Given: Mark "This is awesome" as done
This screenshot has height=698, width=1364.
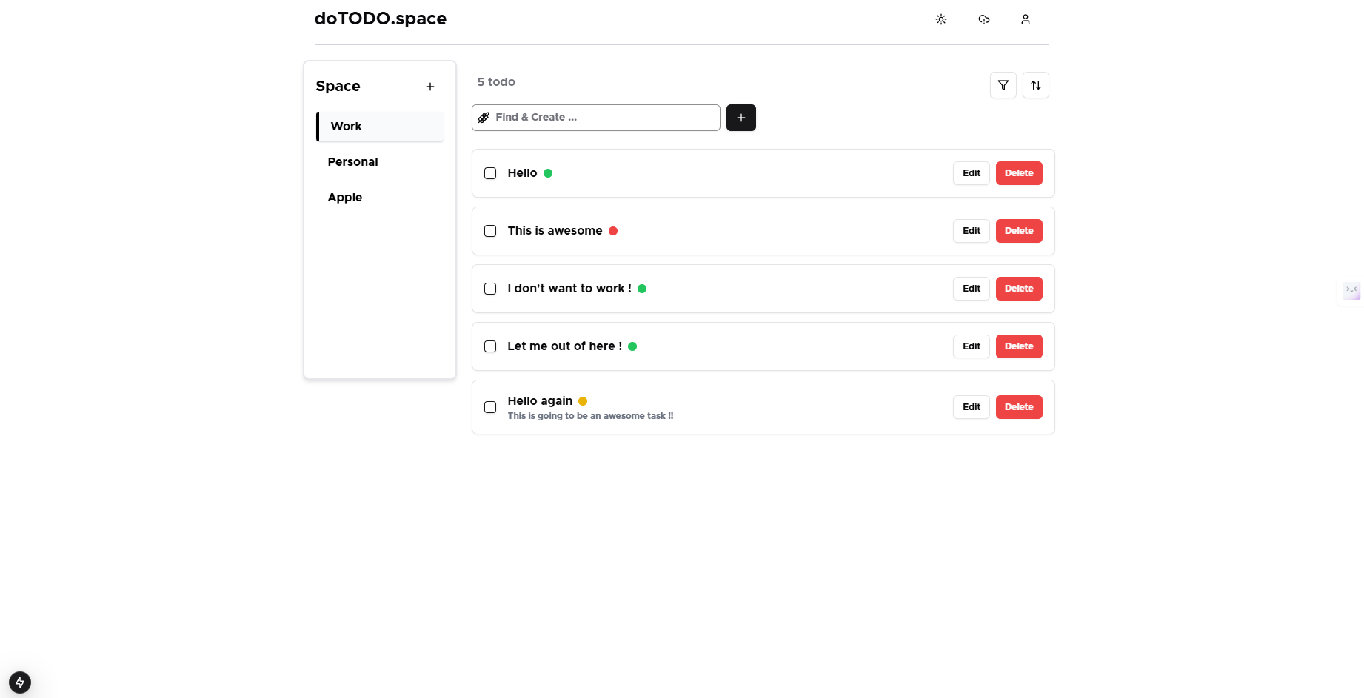Looking at the screenshot, I should [x=490, y=231].
